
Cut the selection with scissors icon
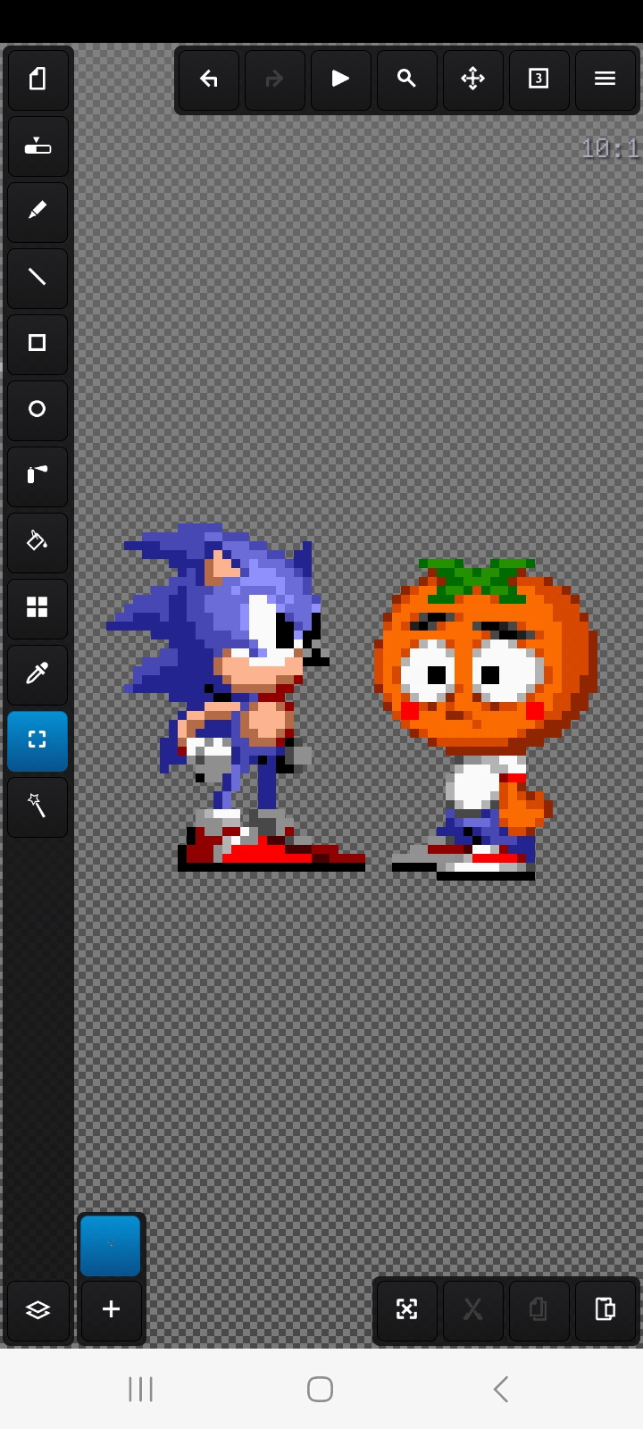pos(473,1310)
